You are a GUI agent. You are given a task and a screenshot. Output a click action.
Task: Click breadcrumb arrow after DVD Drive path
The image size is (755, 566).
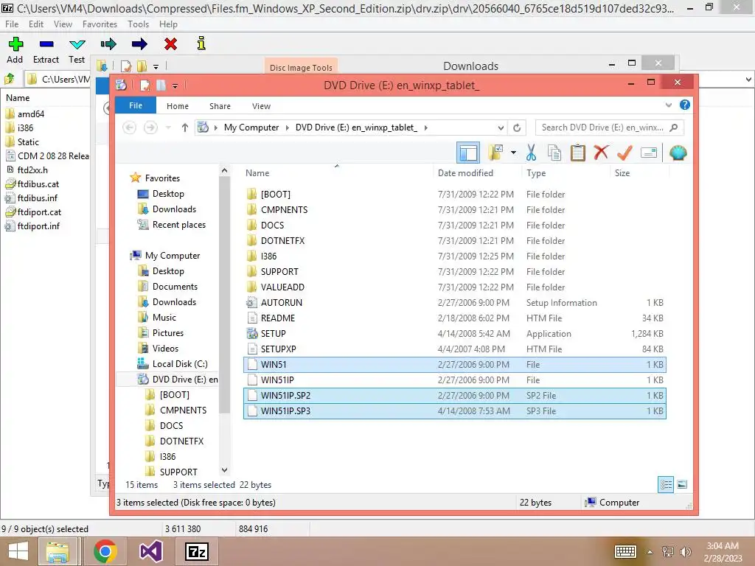pos(425,127)
